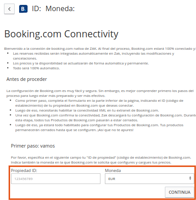Click the "Las reservas recibidas" bullet text
This screenshot has width=196, height=200.
point(93,56)
